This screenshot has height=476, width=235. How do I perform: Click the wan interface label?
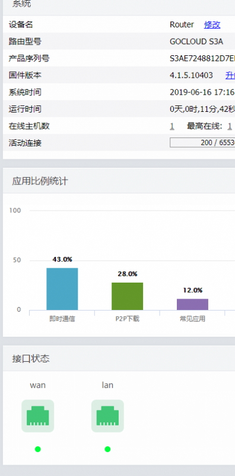coord(37,385)
